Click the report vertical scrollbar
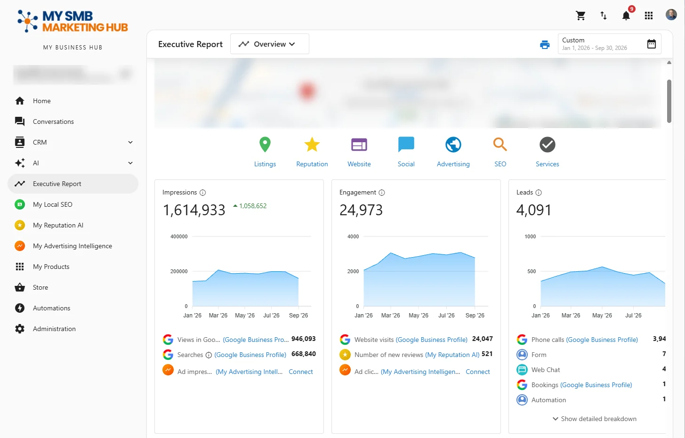This screenshot has height=438, width=685. point(669,101)
